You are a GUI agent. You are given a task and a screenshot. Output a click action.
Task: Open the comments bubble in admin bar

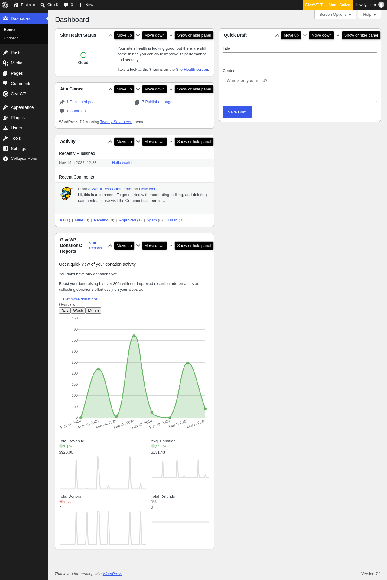pos(66,5)
